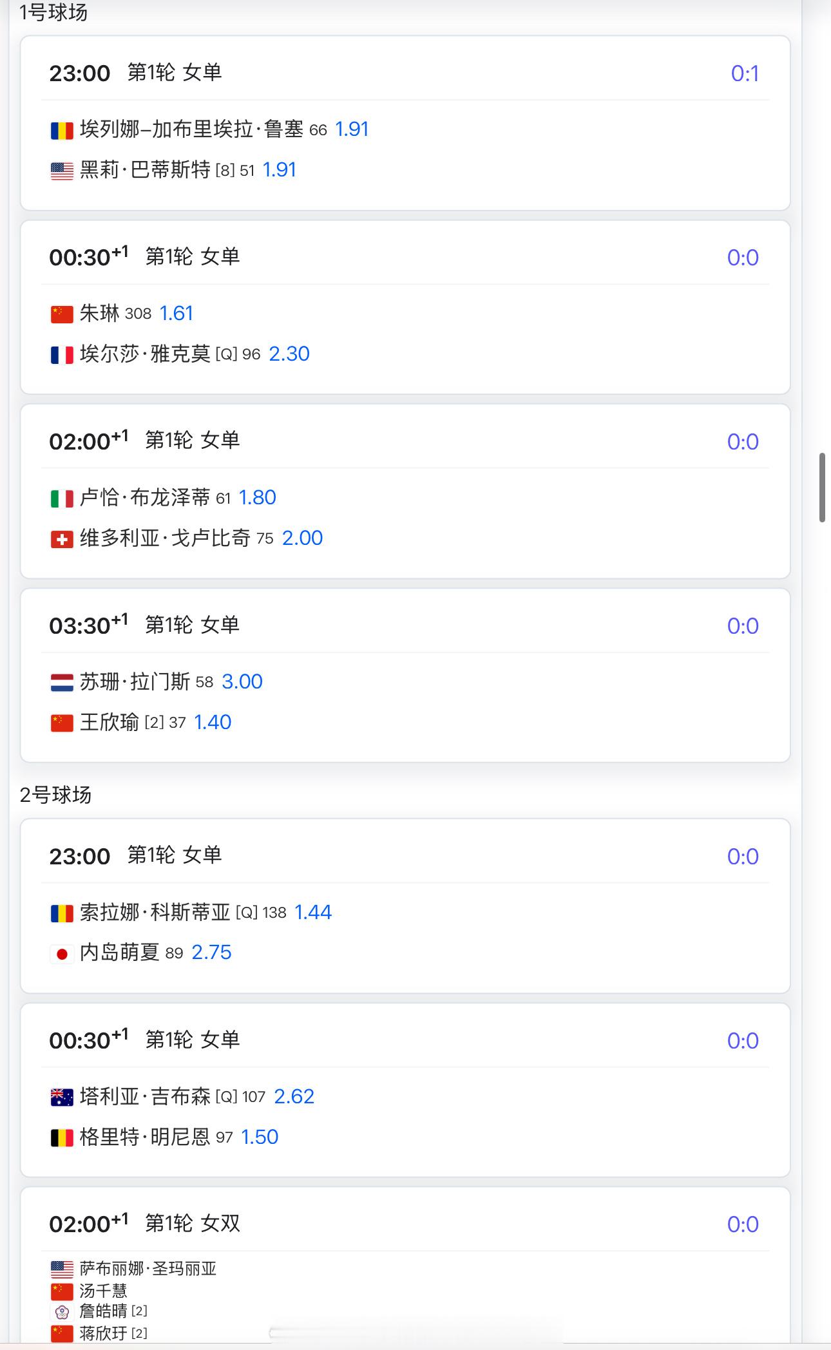Click the French flag beside 埃尔莎·雅克莫
The width and height of the screenshot is (831, 1350).
[62, 356]
